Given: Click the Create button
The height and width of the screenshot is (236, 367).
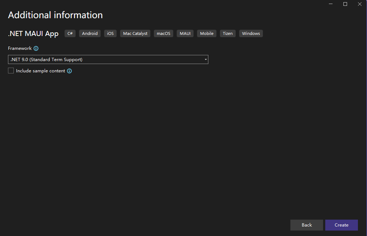Looking at the screenshot, I should pyautogui.click(x=342, y=225).
